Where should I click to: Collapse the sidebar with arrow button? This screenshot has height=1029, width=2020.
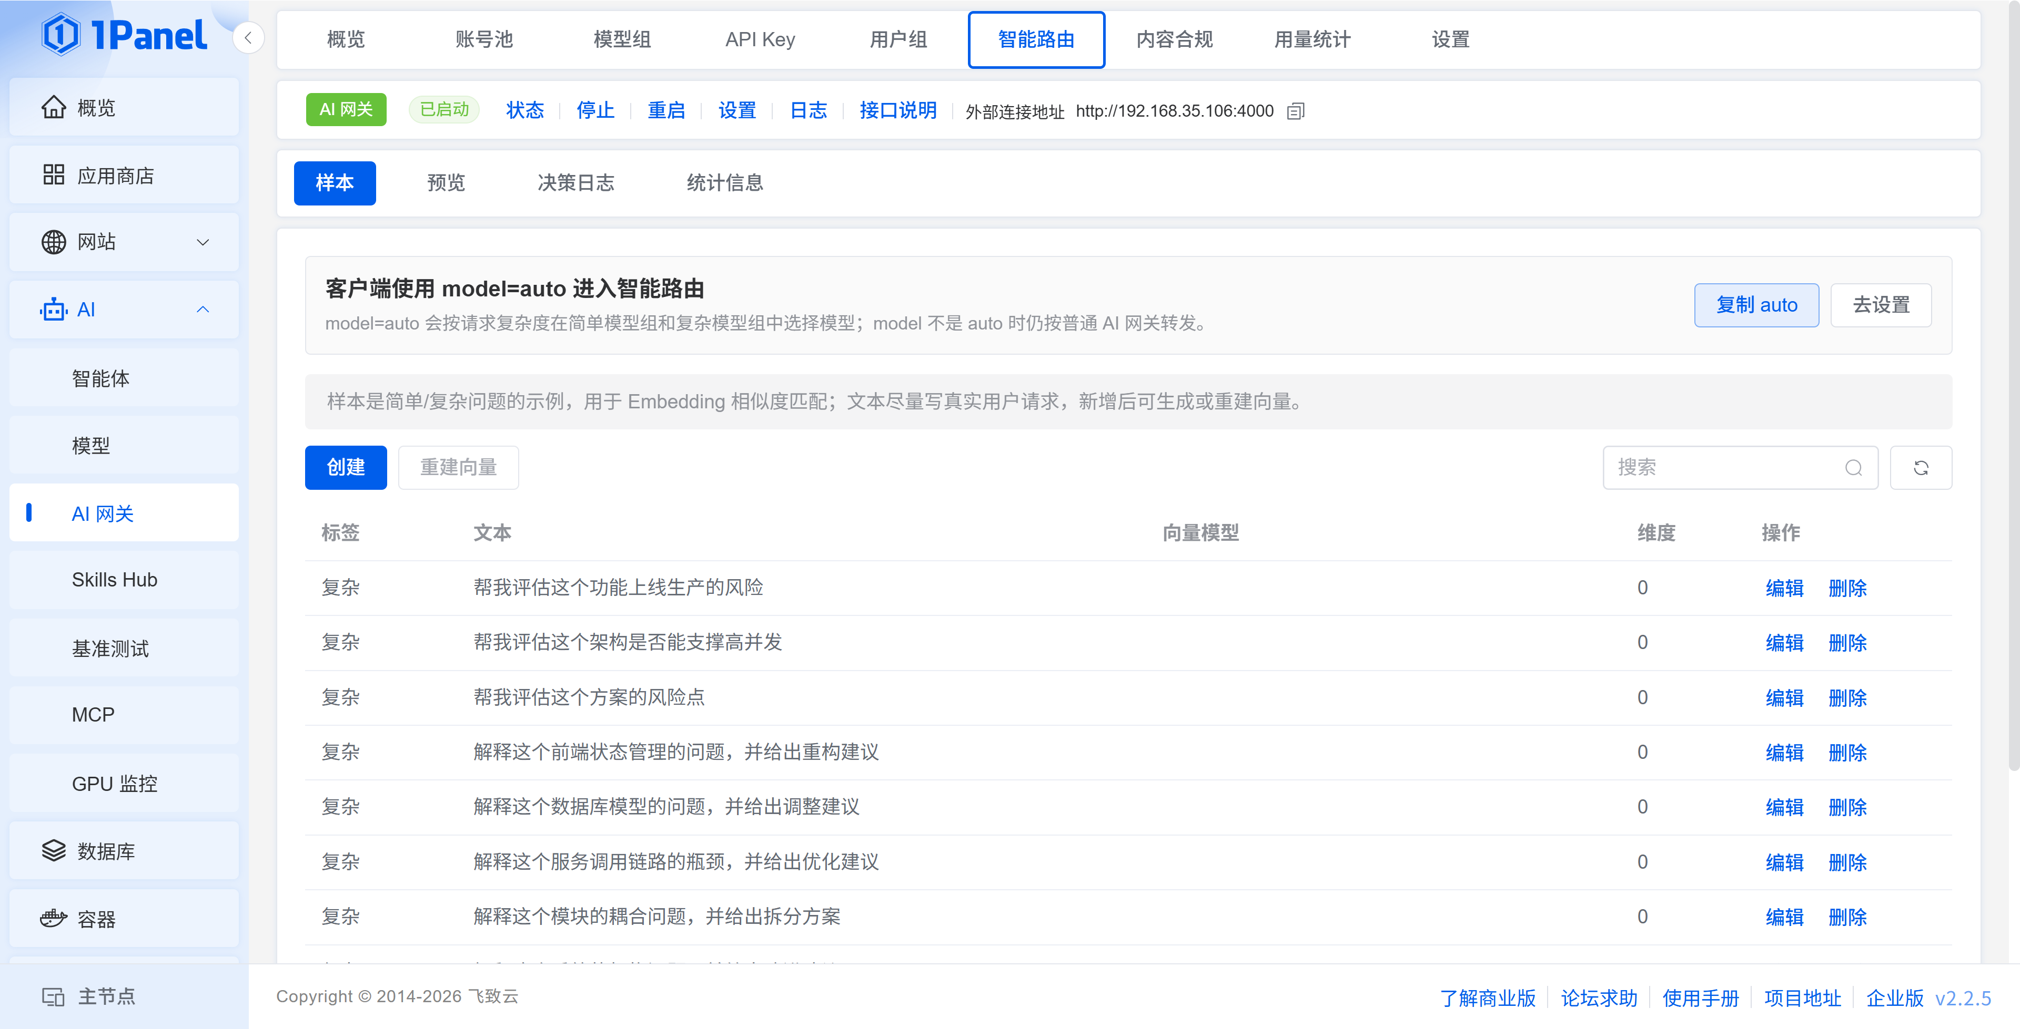click(248, 38)
